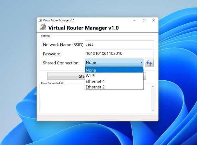The image size is (197, 145).
Task: Click the refresh connections arrows icon
Action: (149, 63)
